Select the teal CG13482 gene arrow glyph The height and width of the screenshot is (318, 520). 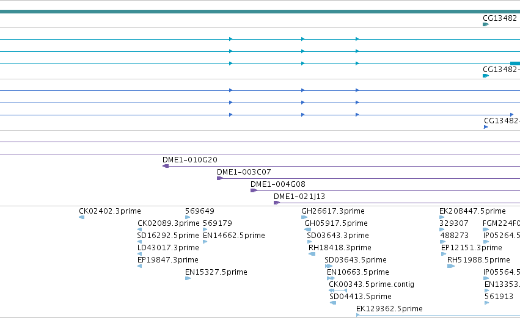coord(486,24)
